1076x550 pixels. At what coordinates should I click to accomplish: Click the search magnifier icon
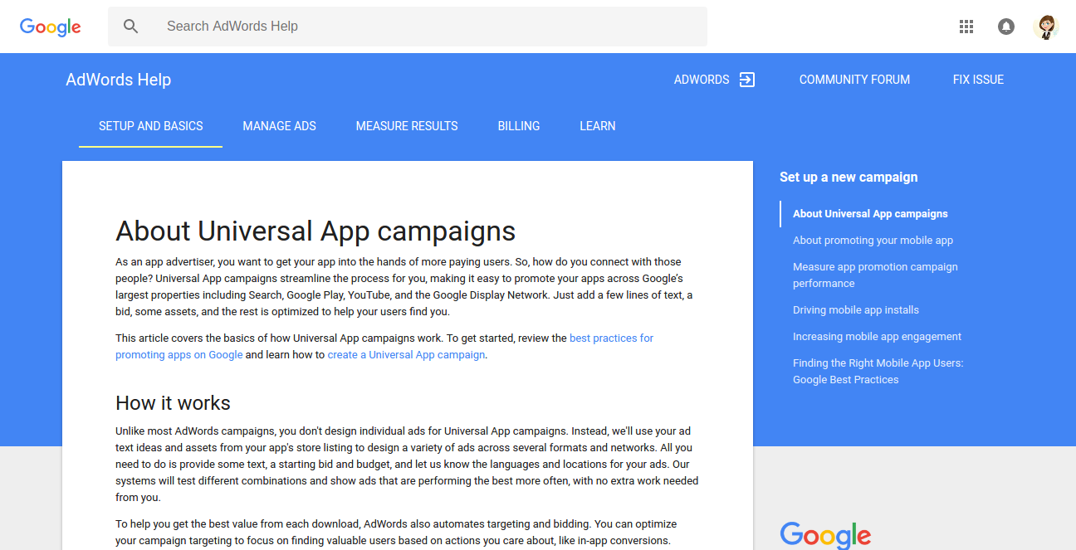tap(130, 27)
